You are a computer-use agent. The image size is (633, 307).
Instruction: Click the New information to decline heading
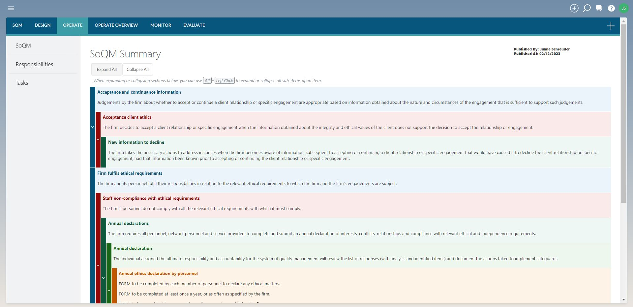[136, 142]
